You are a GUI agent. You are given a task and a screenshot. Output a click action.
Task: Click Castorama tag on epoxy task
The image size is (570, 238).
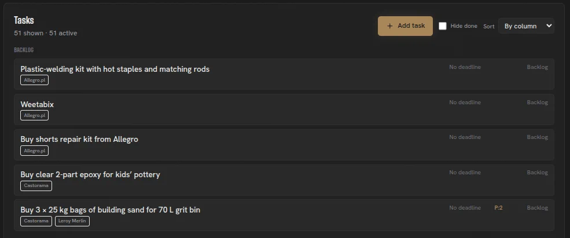pos(36,186)
